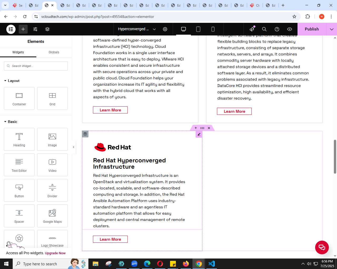Screen dimensions: 337x269
Task: Select the Container widget
Action: (19, 98)
